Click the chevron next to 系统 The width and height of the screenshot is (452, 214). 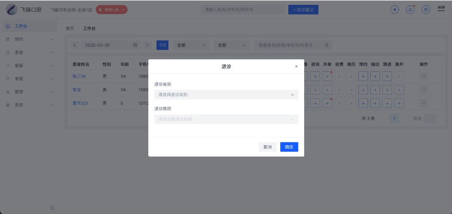[52, 105]
